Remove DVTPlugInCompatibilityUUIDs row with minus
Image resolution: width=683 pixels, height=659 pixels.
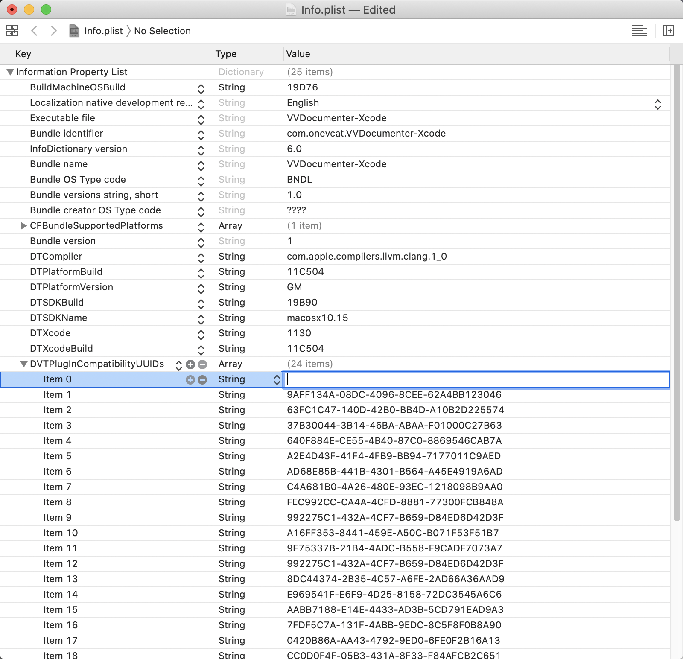point(202,364)
